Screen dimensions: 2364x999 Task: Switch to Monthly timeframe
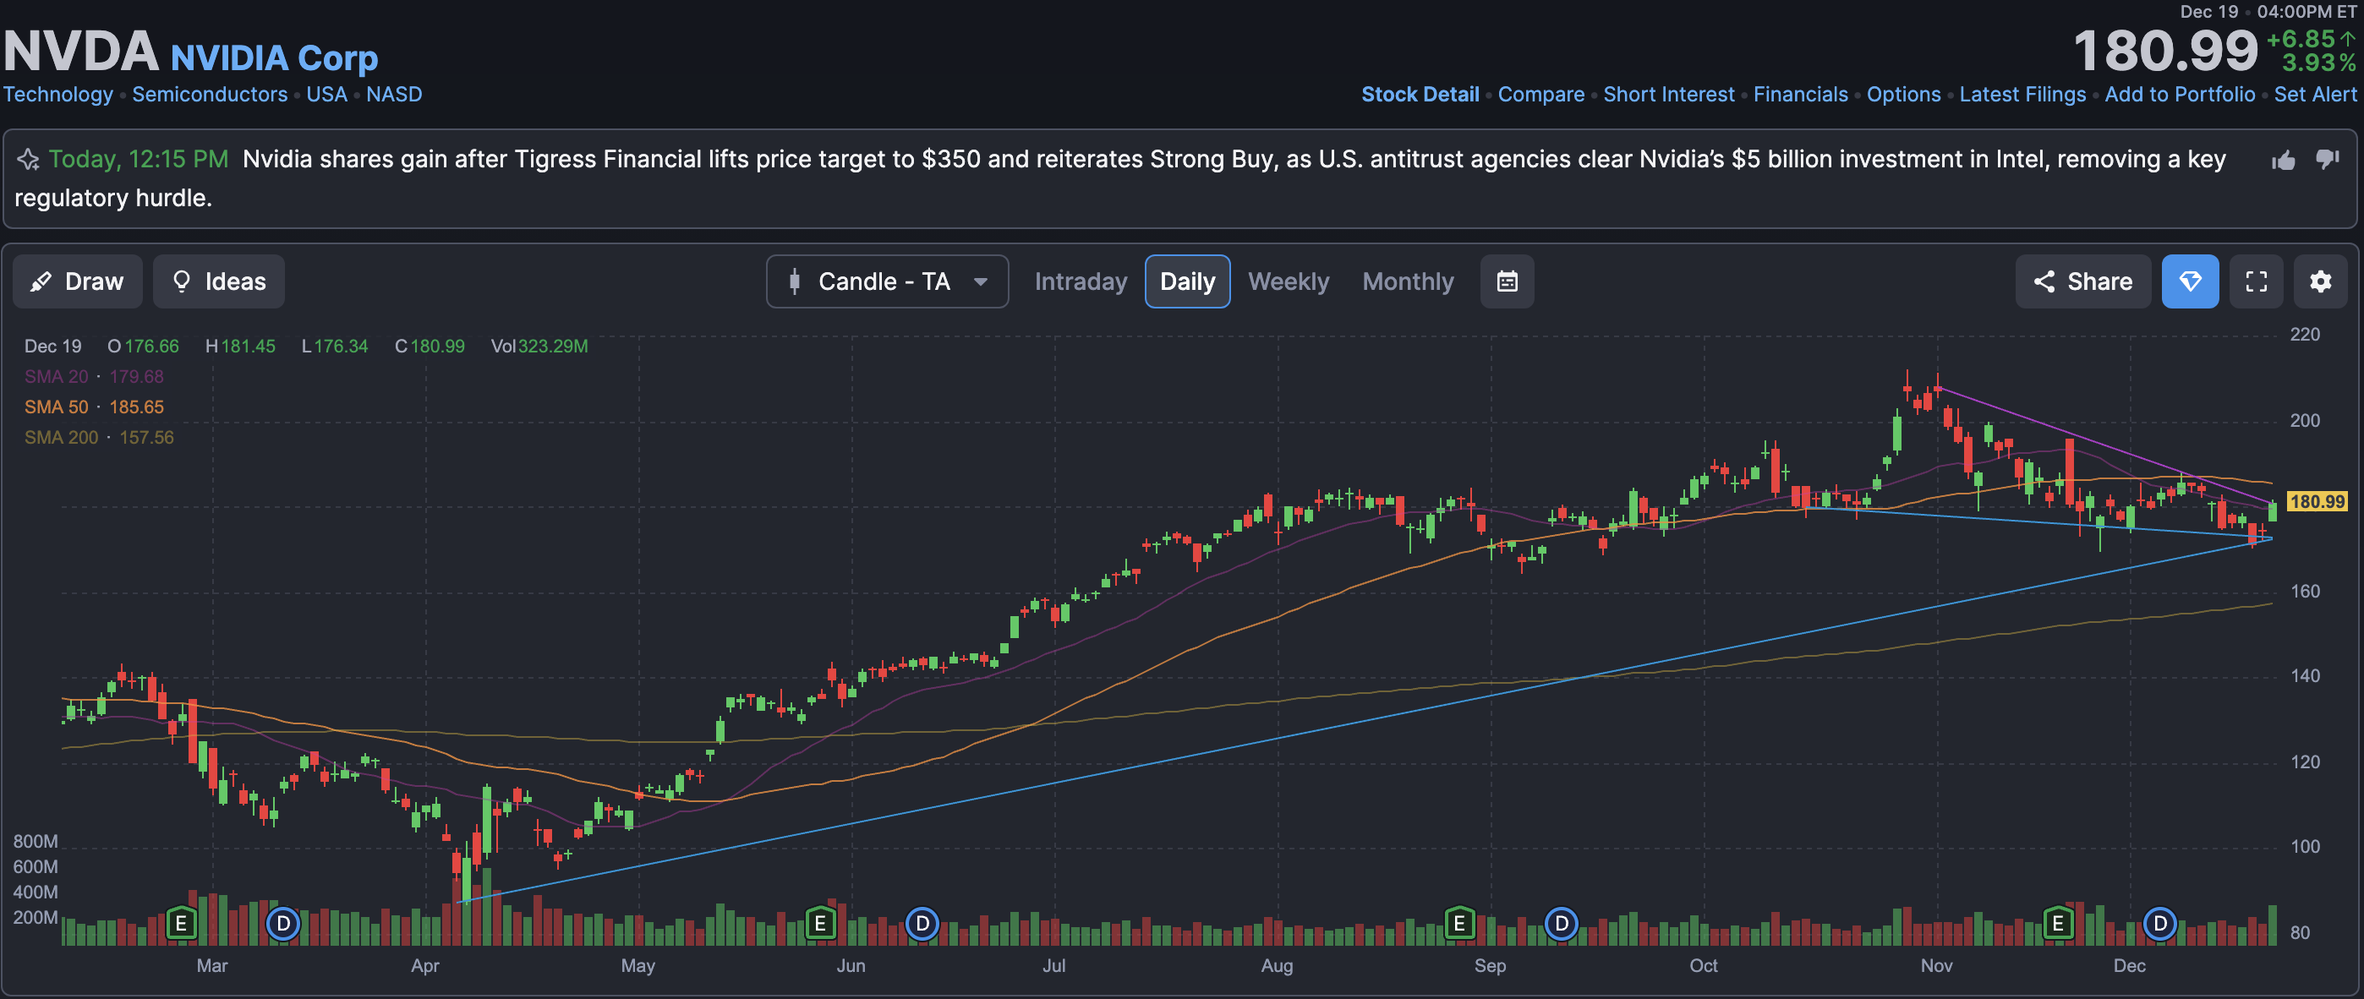1407,281
